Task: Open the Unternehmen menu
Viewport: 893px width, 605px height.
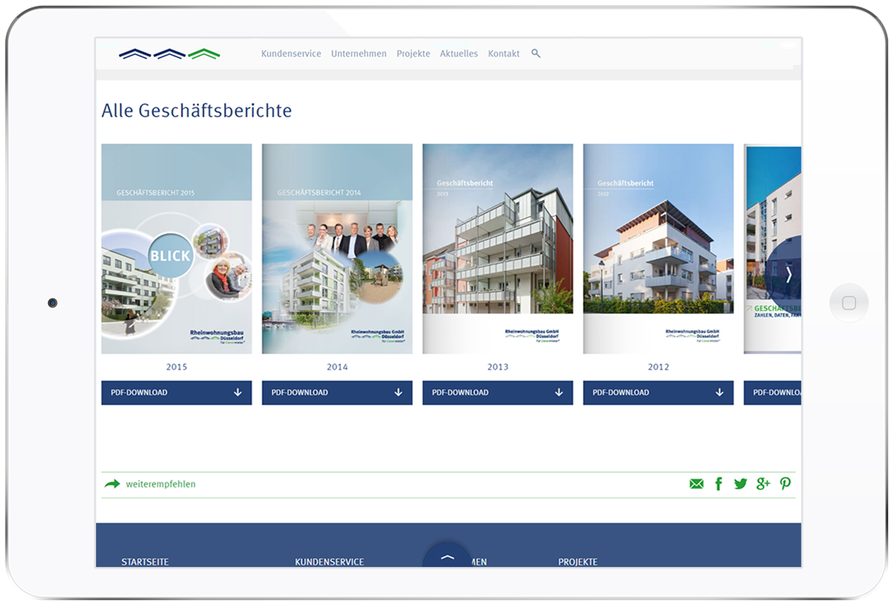Action: tap(359, 54)
